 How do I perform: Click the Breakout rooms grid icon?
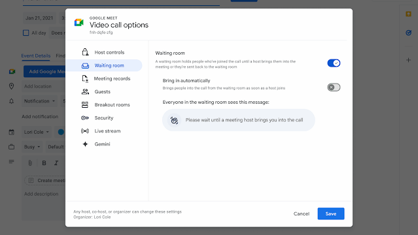[x=85, y=104]
